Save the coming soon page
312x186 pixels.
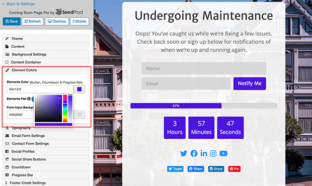tap(12, 22)
